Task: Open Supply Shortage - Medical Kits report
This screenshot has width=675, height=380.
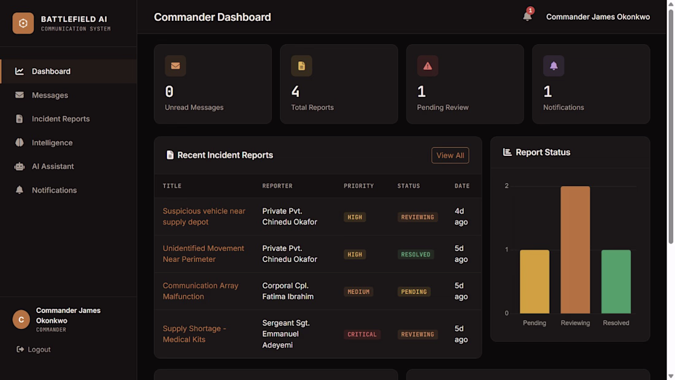Action: tap(195, 334)
